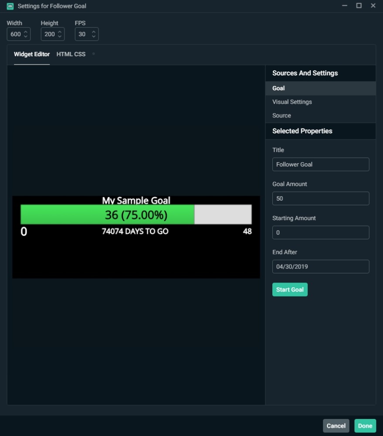Switch to the Widget Editor tab

point(32,54)
